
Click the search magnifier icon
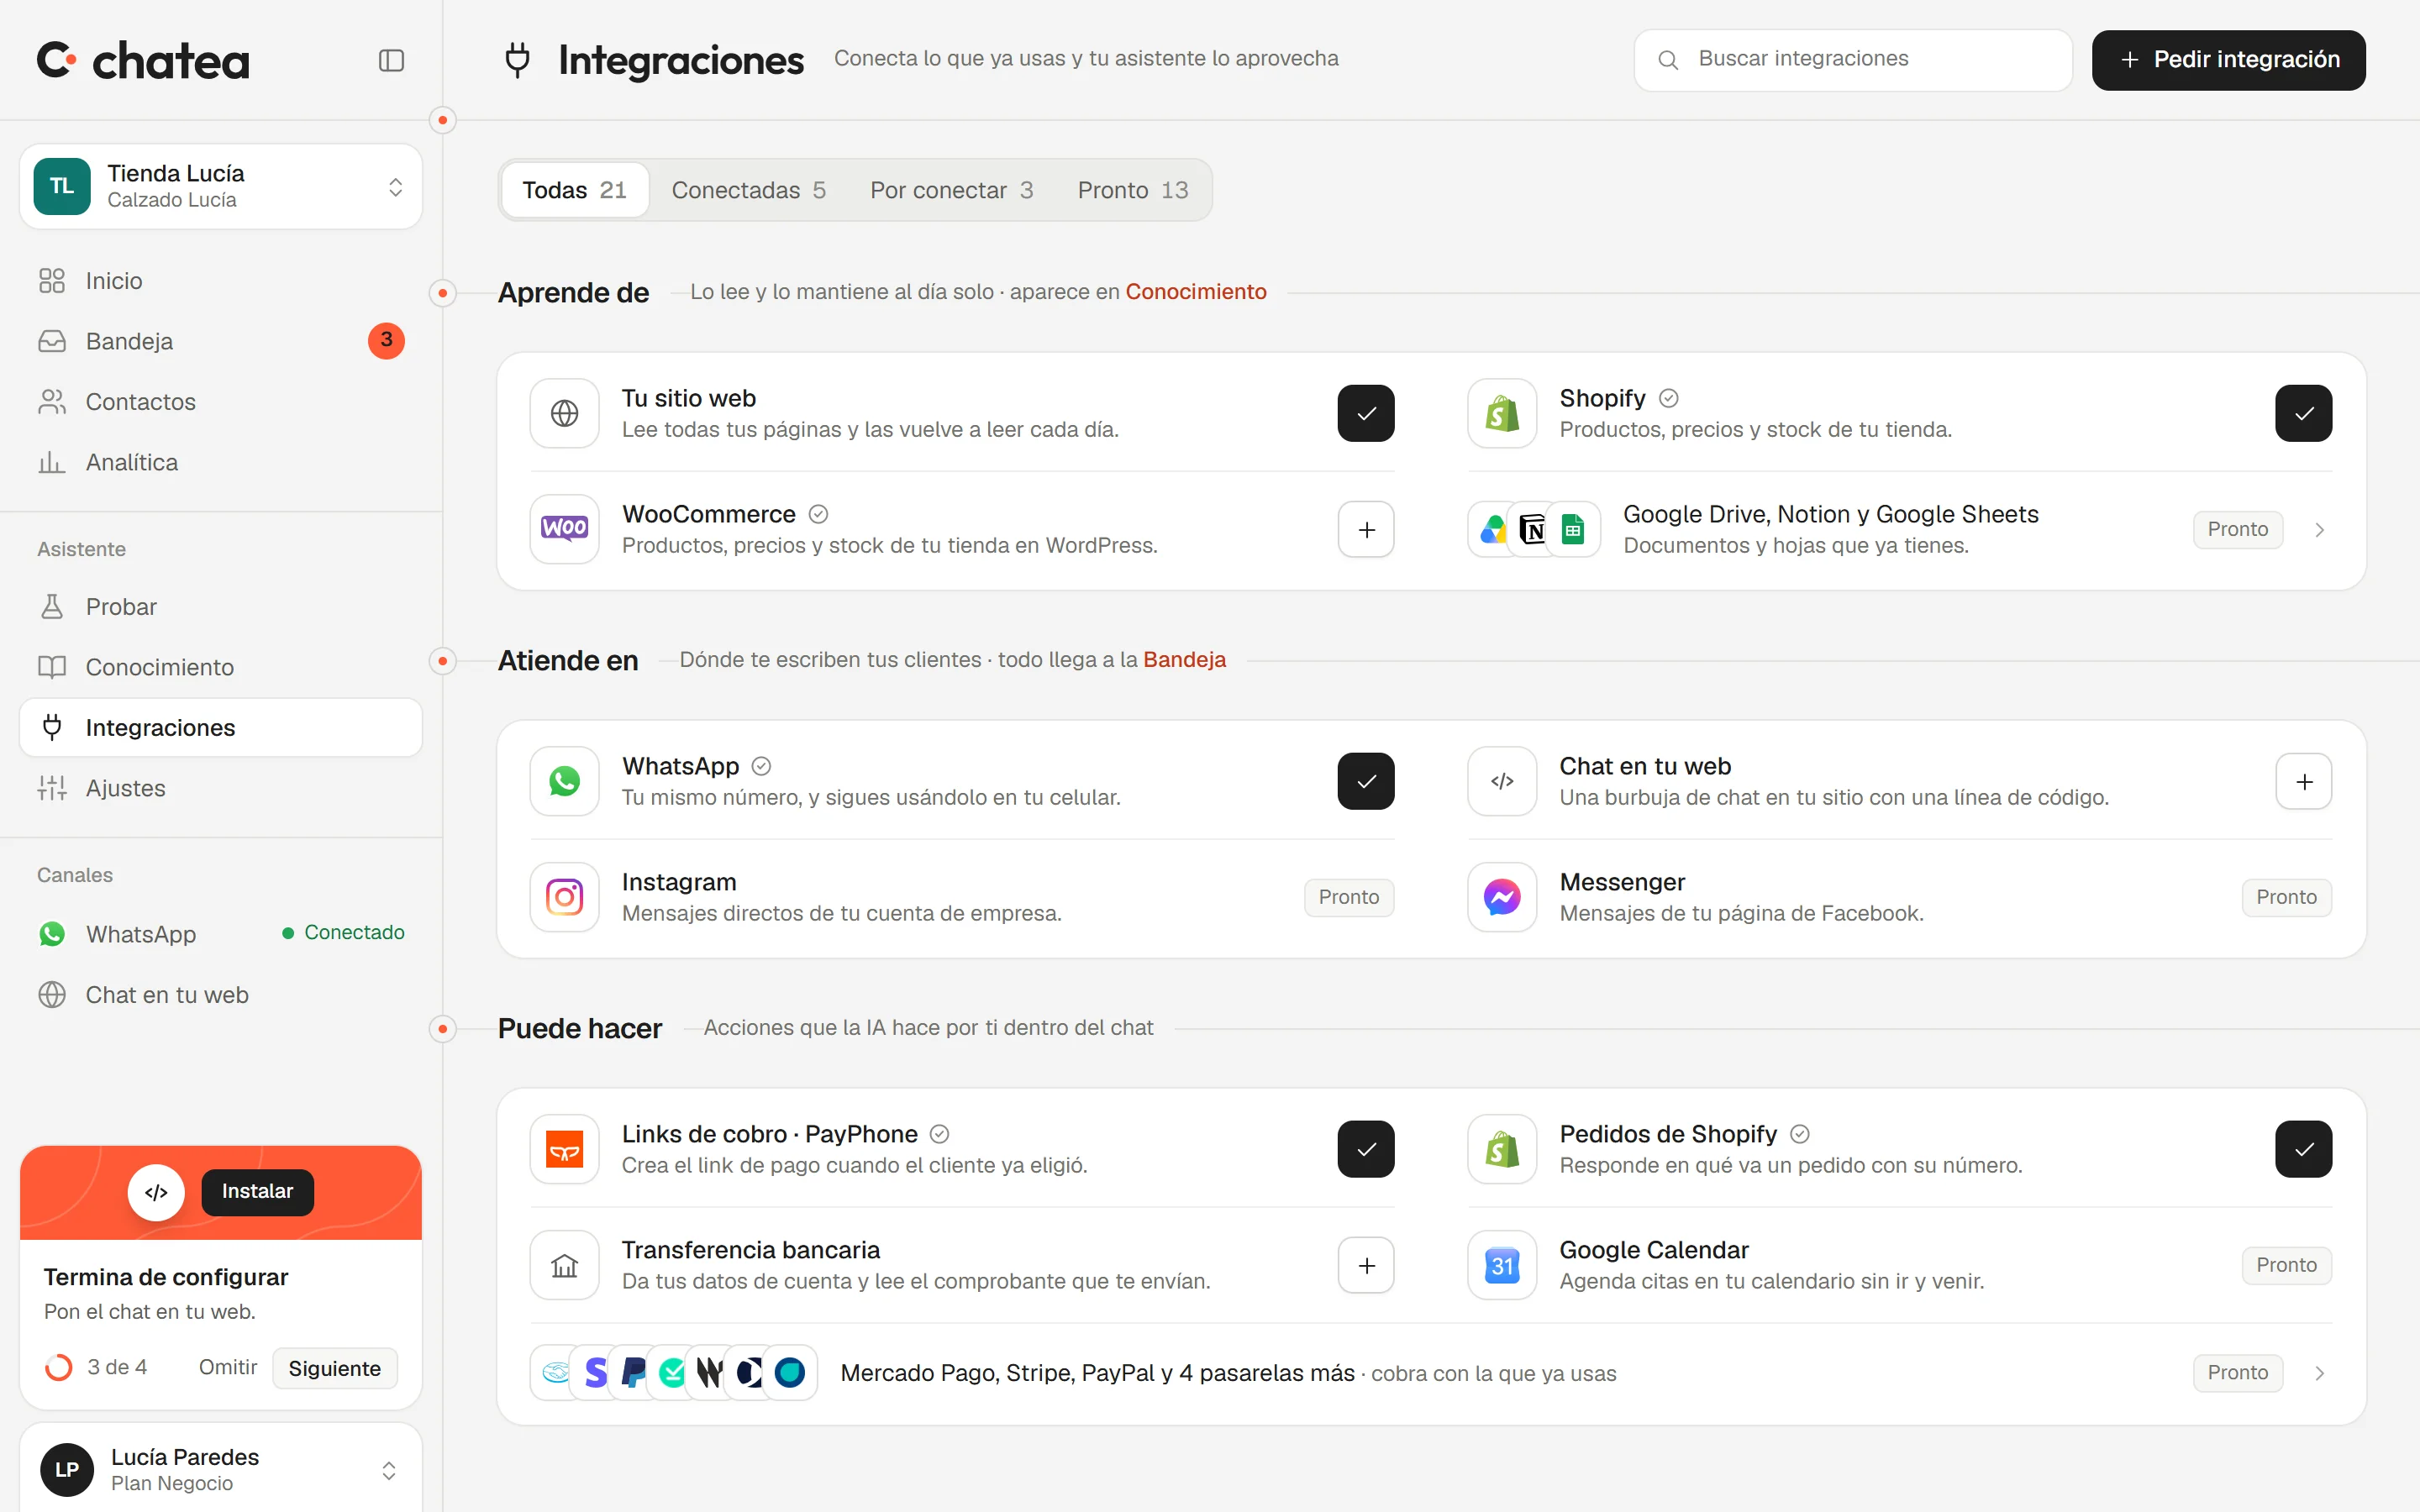(1668, 60)
